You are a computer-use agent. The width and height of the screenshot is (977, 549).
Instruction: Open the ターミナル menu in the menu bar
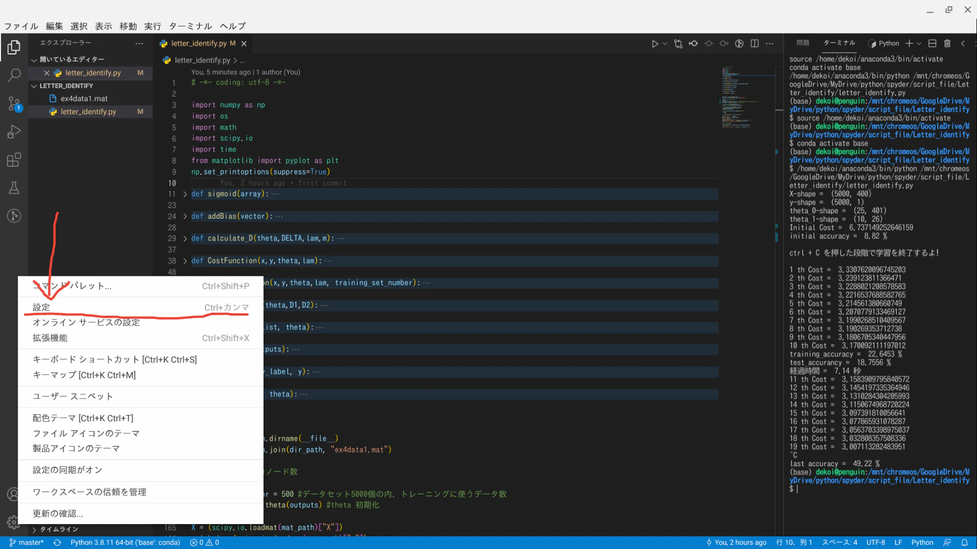click(x=190, y=26)
